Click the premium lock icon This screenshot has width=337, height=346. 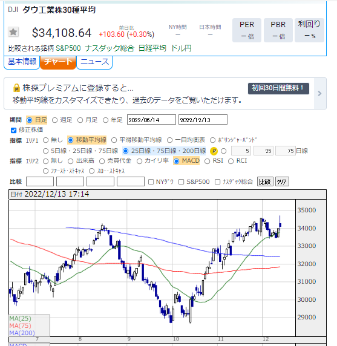16,88
